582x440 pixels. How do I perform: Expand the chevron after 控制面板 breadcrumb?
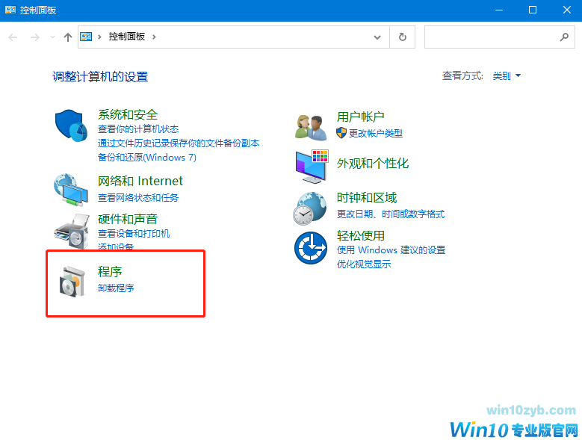[154, 37]
